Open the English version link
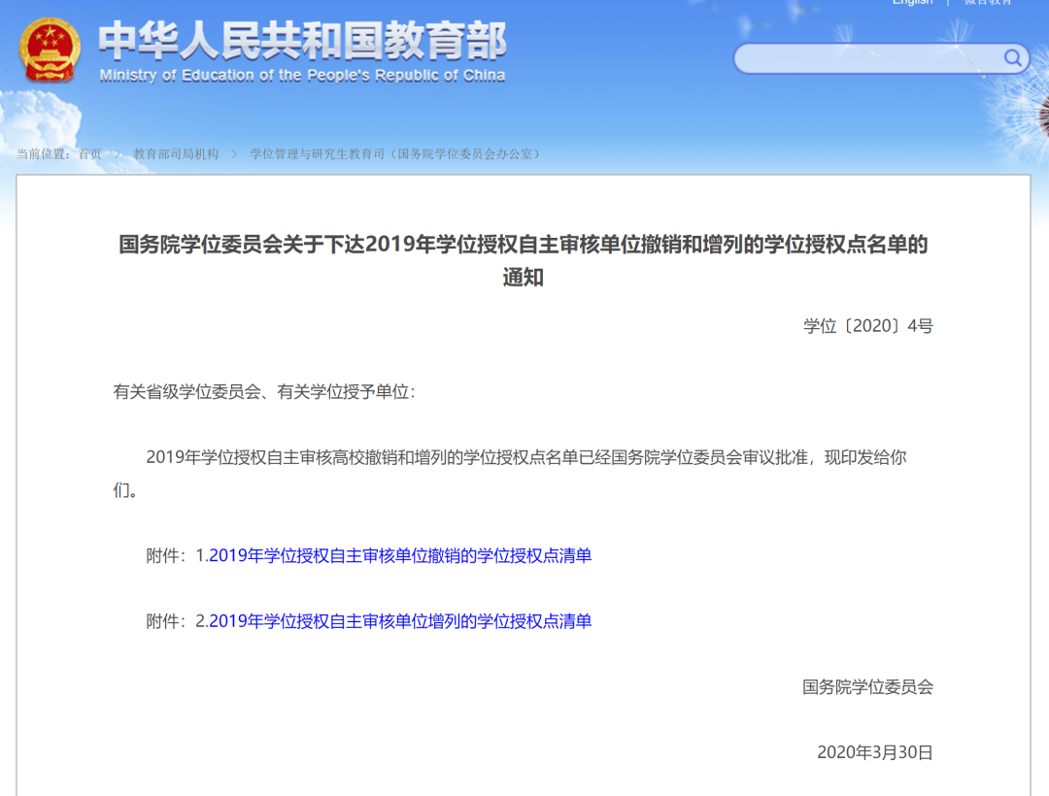 [x=912, y=3]
